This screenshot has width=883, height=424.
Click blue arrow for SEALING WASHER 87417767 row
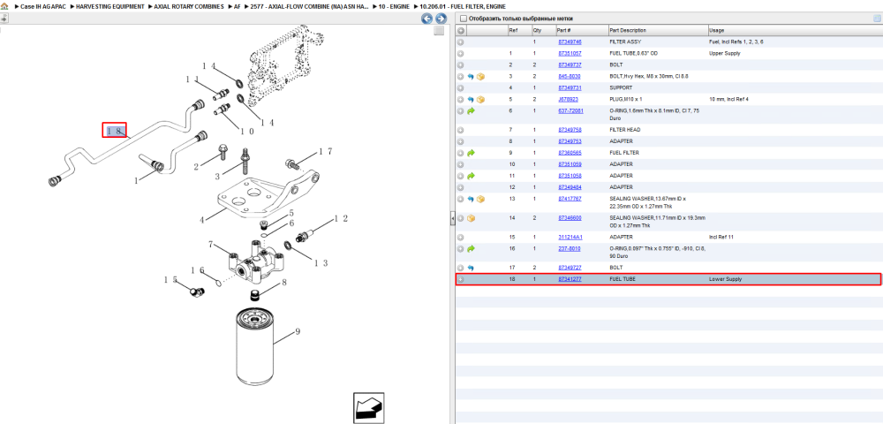(x=471, y=199)
